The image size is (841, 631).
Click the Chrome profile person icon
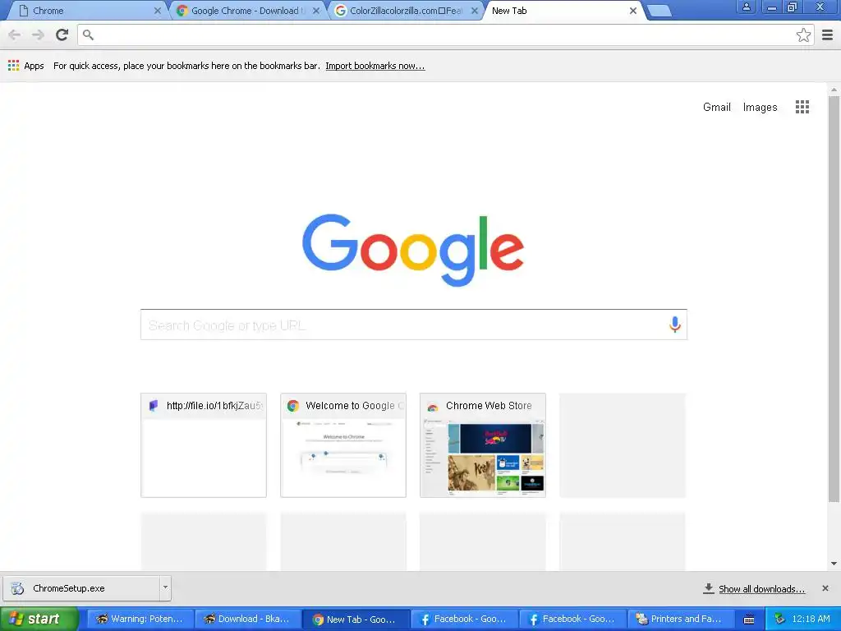[746, 7]
